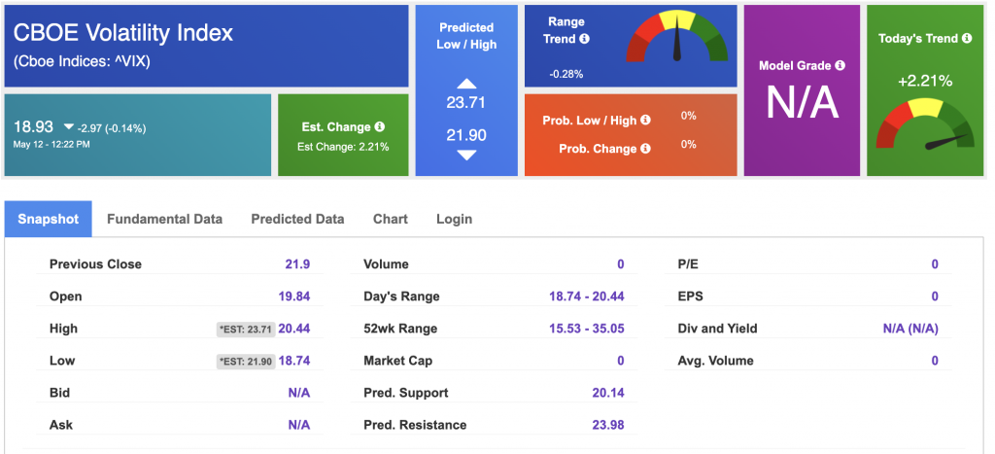Click the EST: 21.90 badge in Low row

pos(246,362)
